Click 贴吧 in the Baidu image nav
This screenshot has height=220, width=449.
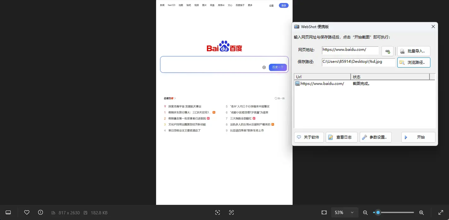pos(189,5)
